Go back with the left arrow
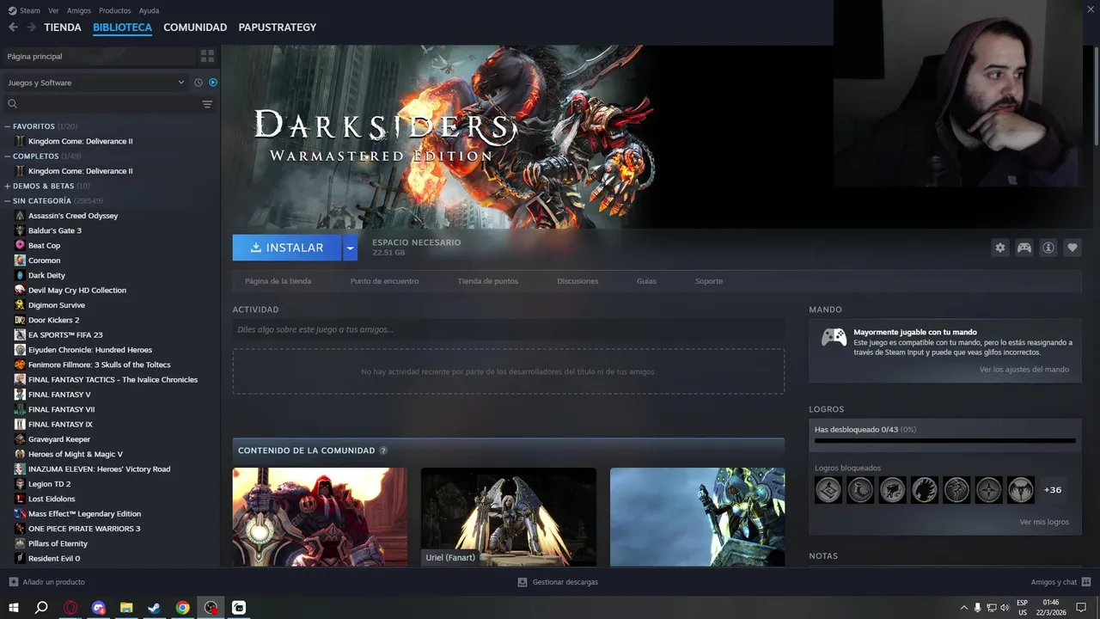 [13, 28]
